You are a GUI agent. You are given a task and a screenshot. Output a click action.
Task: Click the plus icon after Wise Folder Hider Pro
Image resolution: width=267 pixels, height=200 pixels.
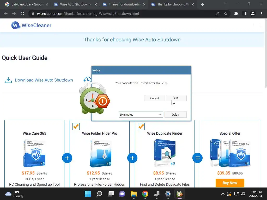point(132,158)
